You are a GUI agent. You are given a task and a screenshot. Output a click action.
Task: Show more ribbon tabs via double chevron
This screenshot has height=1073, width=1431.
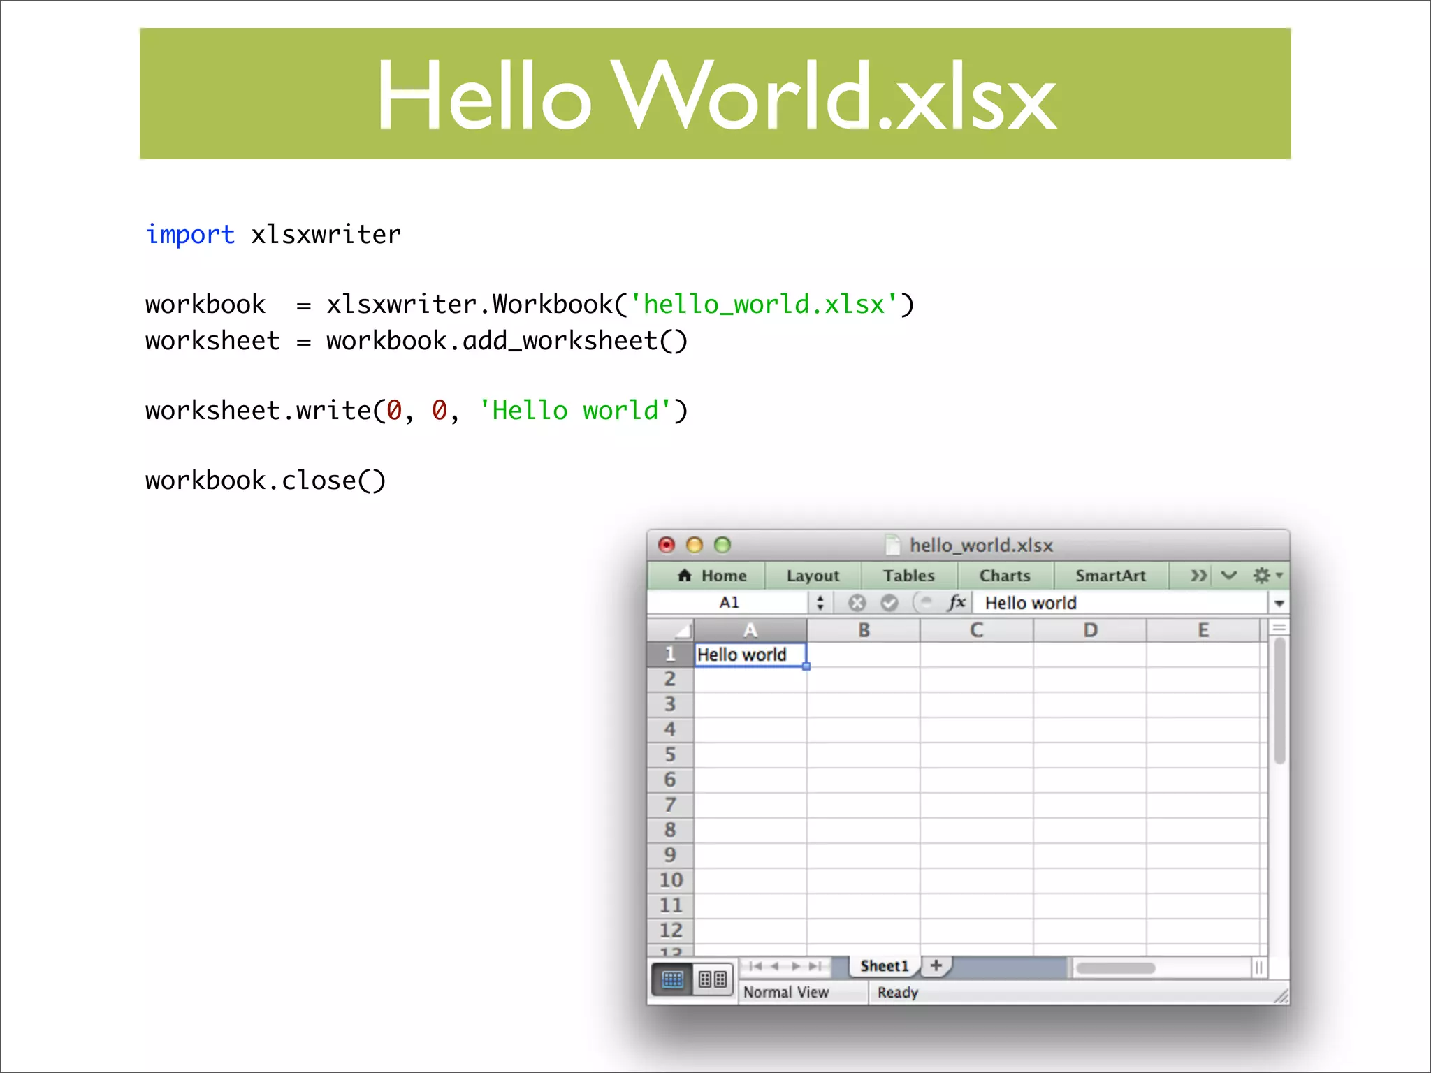(x=1198, y=576)
